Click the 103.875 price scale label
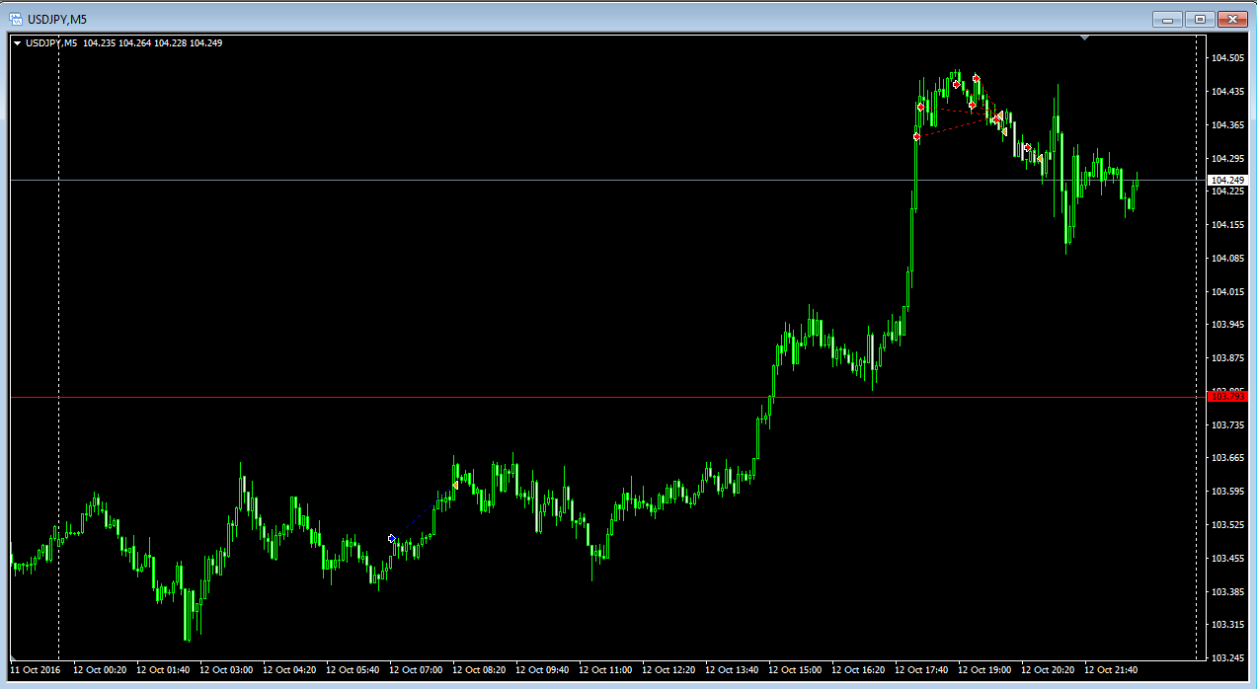 coord(1227,358)
